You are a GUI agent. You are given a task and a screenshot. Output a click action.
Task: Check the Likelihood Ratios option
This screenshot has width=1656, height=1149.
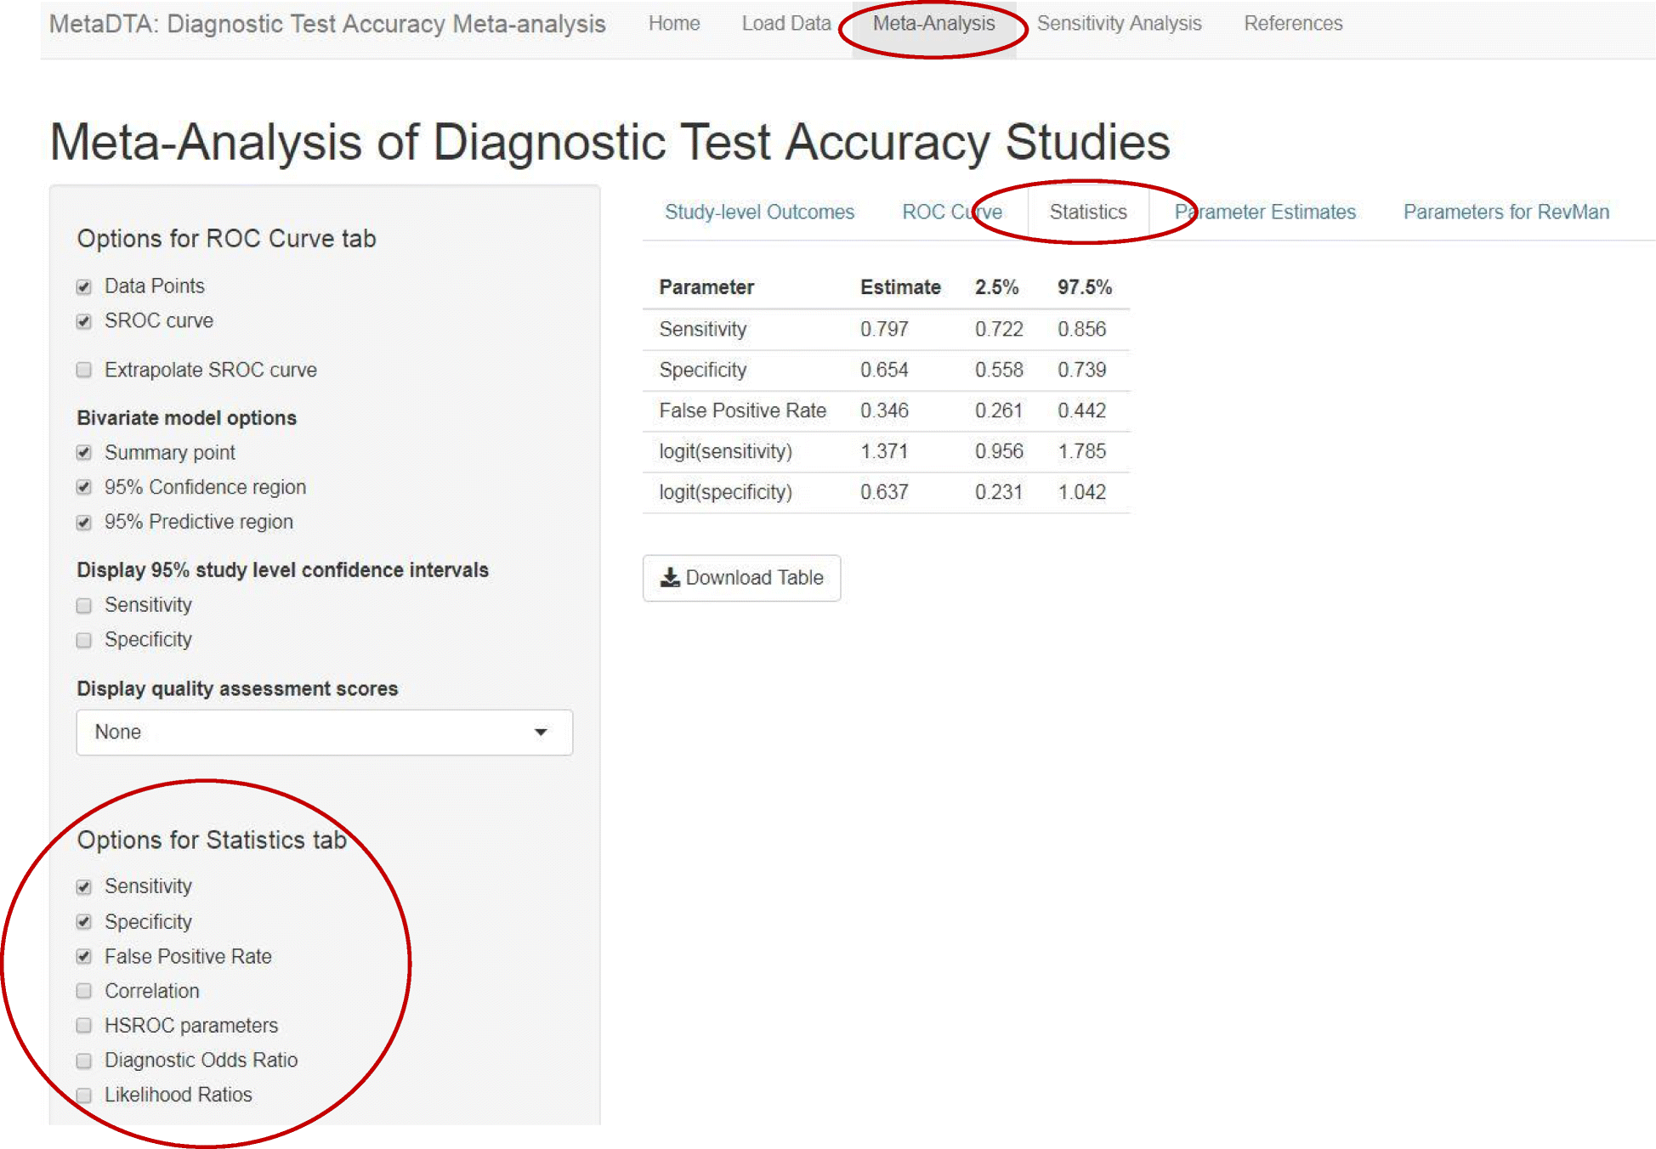coord(83,1095)
